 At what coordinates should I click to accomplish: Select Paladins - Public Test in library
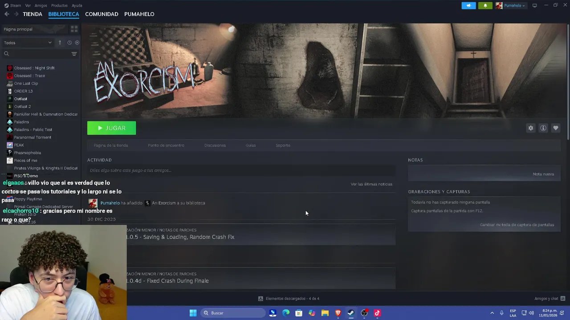coord(33,130)
